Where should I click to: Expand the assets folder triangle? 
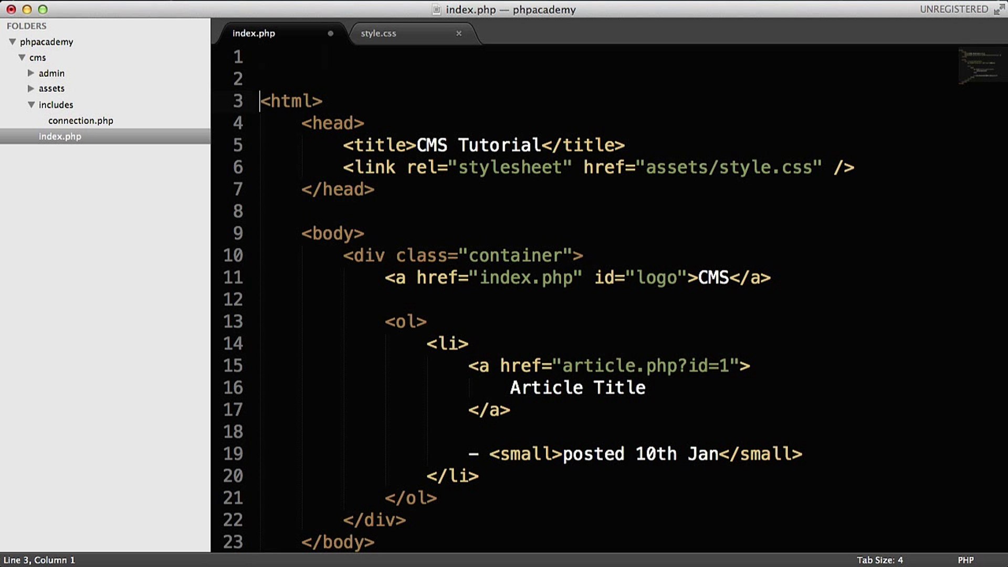tap(31, 88)
